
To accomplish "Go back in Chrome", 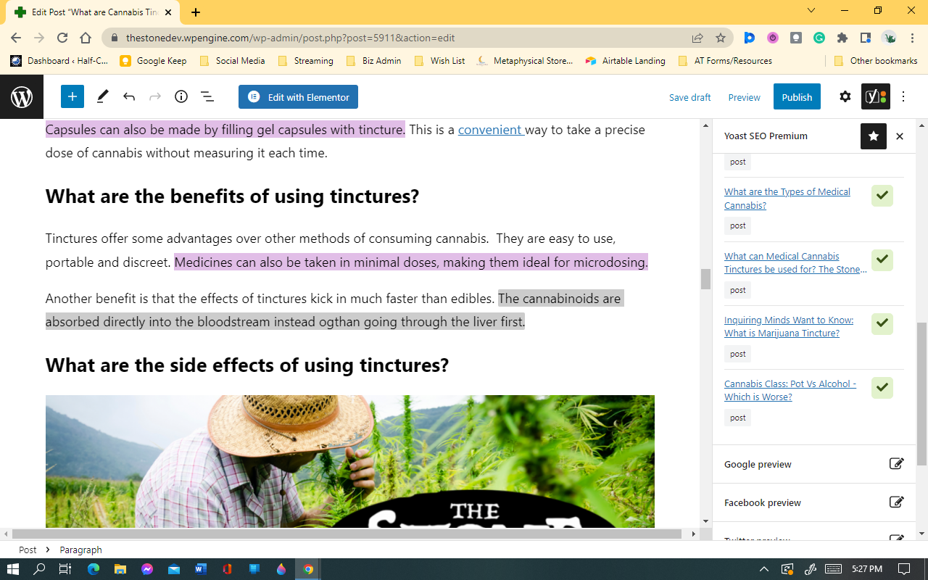I will pyautogui.click(x=16, y=38).
